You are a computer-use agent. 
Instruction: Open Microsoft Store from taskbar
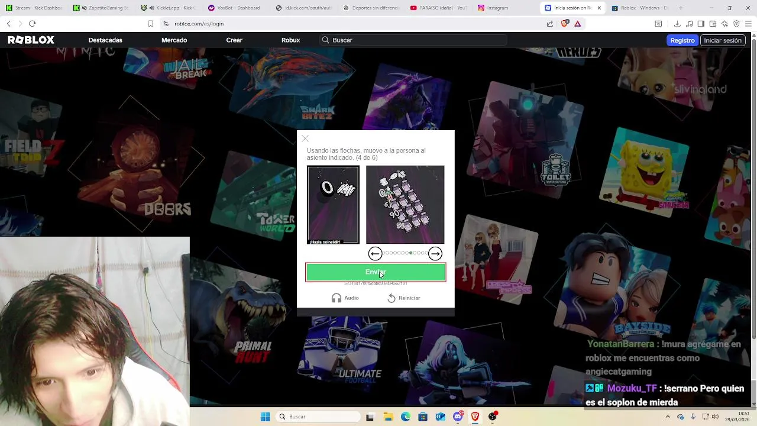pos(423,417)
